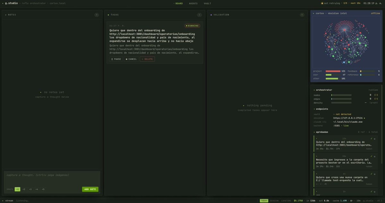Click checkmark on test-orquesta approved item

click(371, 174)
